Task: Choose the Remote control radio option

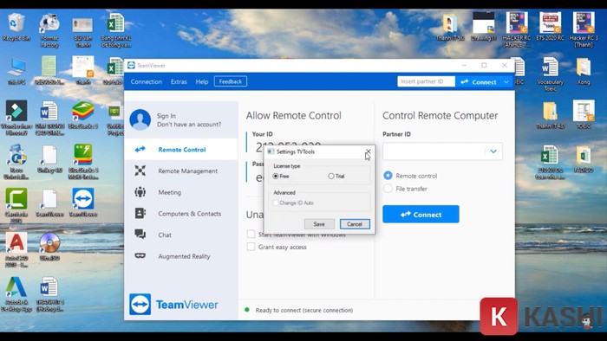Action: tap(388, 176)
